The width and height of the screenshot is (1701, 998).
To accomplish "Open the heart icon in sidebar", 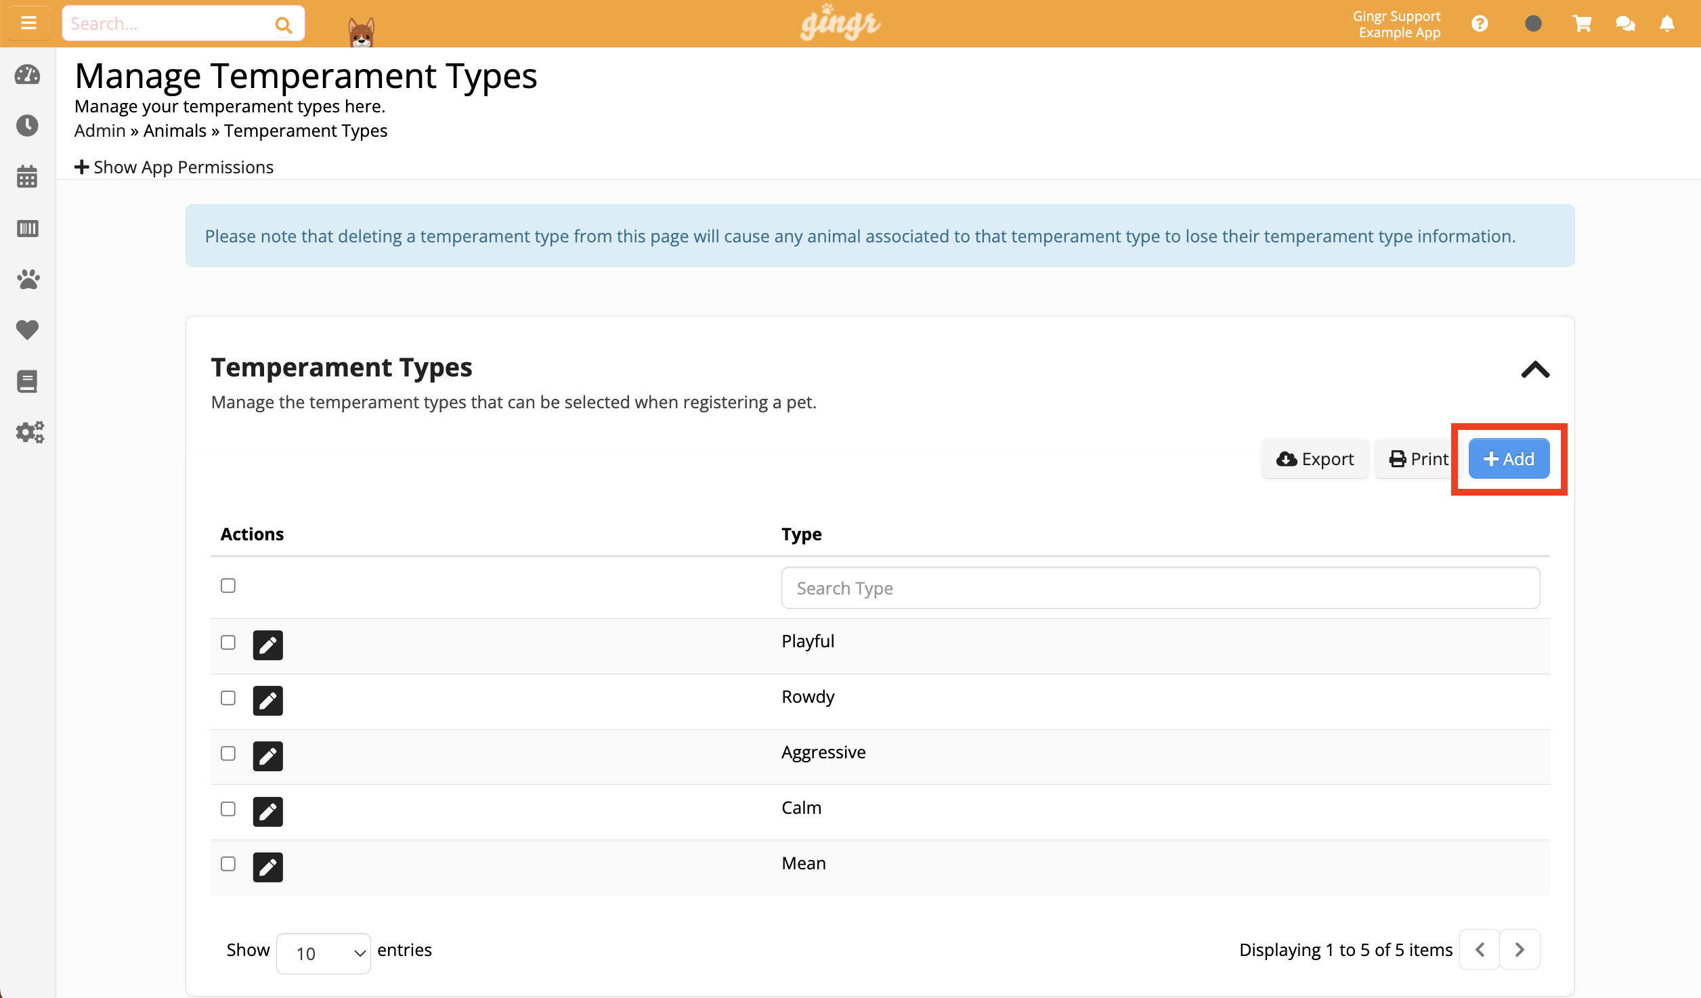I will point(28,330).
